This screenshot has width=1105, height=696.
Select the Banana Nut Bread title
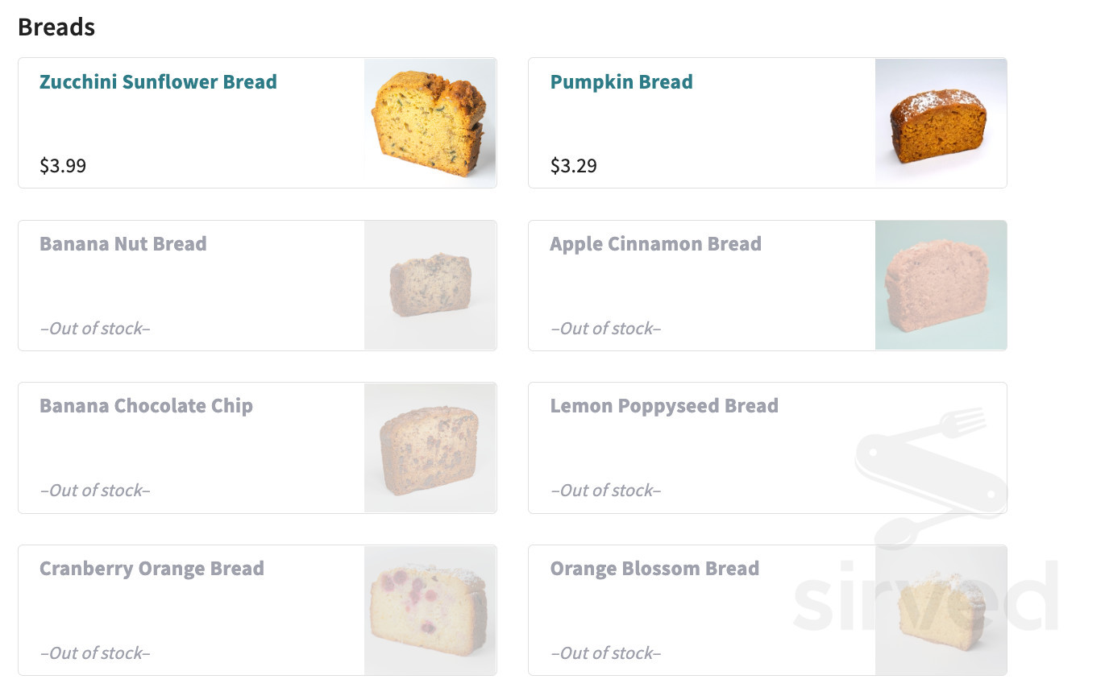click(123, 244)
